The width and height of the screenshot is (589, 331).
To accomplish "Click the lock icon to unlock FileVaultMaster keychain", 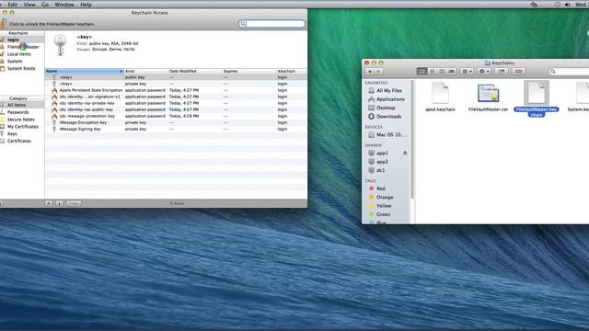I will click(x=3, y=24).
